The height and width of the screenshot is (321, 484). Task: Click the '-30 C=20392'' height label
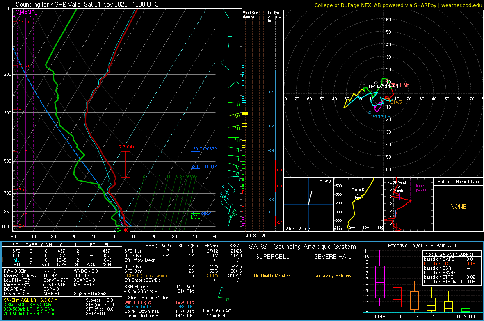204,149
